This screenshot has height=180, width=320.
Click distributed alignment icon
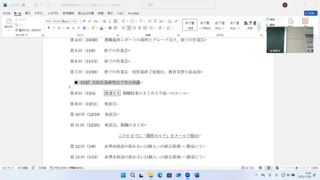[145, 28]
